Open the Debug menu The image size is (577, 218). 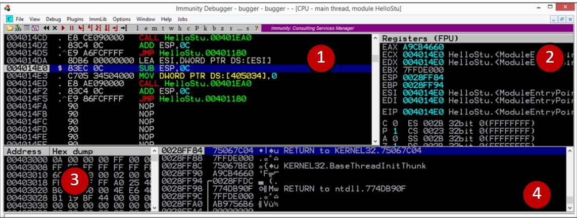53,19
